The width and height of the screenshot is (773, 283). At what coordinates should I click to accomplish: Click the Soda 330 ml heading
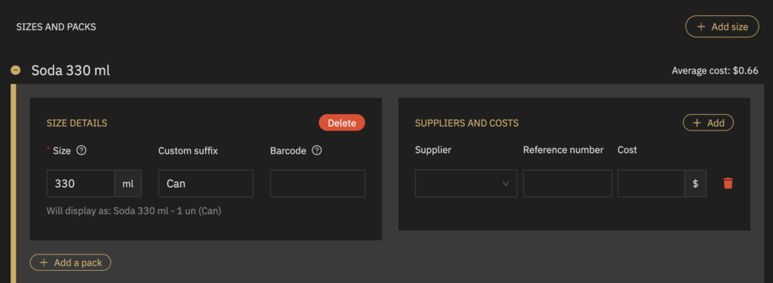(x=70, y=70)
